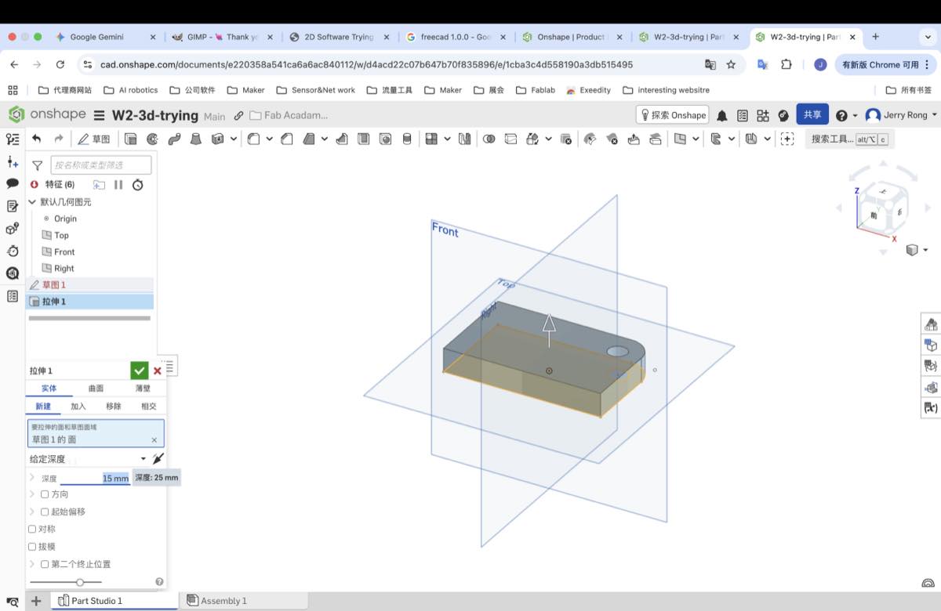This screenshot has width=941, height=611.
Task: Expand the 方向 row chevron
Action: (32, 494)
